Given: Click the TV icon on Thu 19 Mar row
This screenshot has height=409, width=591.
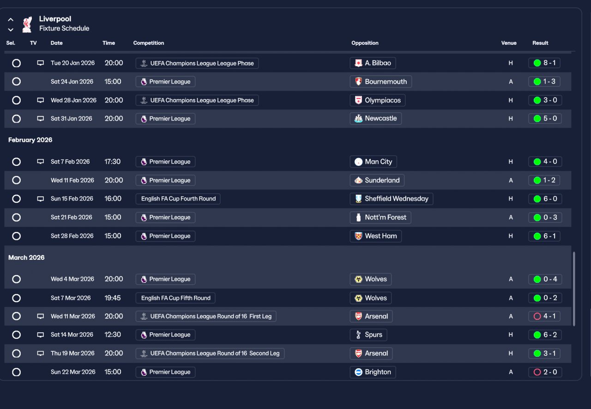Looking at the screenshot, I should pos(41,354).
